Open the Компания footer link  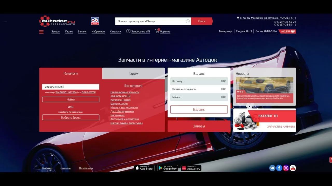[x=47, y=168]
